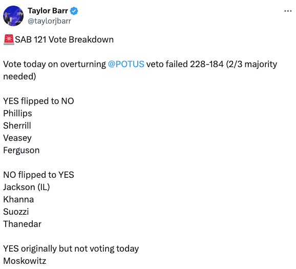Click the Taylor Barr display name
The image size is (296, 269).
(48, 11)
